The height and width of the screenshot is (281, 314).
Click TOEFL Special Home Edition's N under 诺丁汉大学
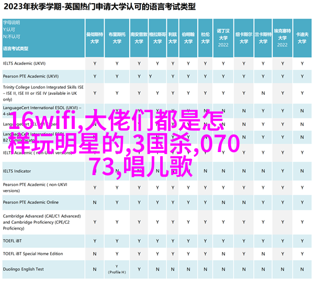[x=223, y=254]
